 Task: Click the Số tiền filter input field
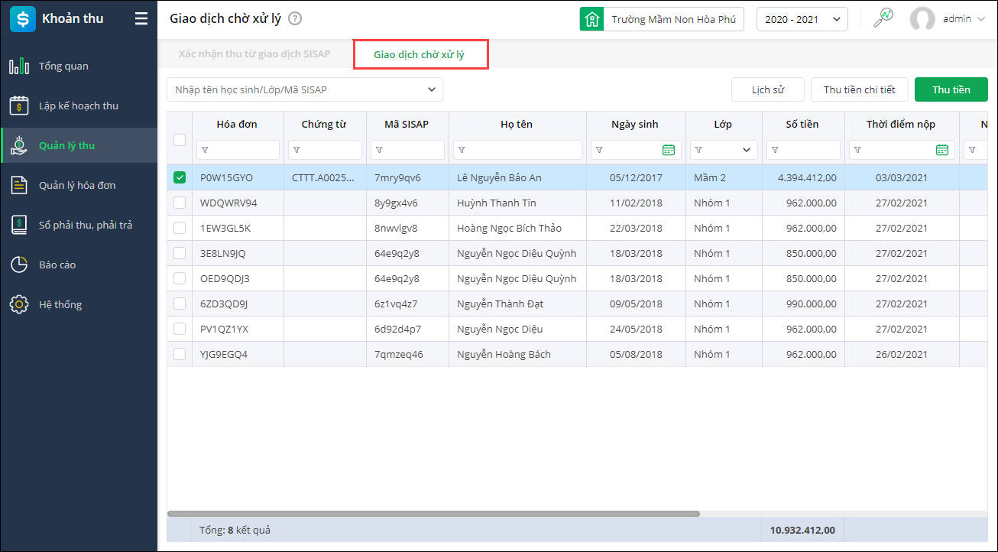[x=803, y=150]
